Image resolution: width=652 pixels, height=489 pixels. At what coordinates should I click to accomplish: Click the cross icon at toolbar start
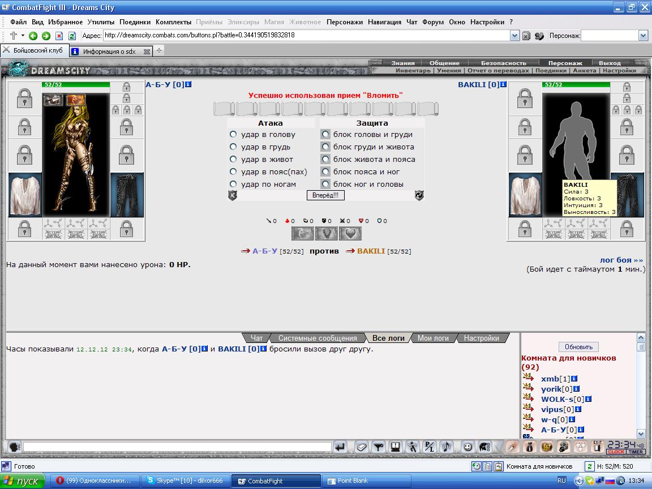coord(14,35)
